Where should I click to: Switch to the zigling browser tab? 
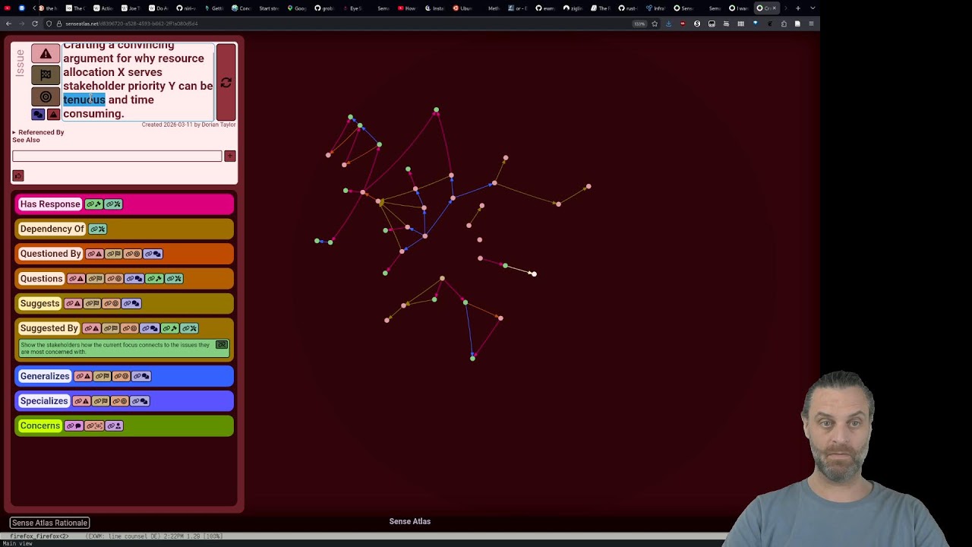point(573,8)
